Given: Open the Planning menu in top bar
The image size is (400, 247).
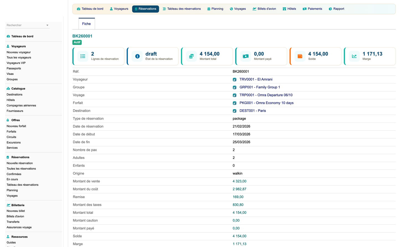Looking at the screenshot, I should pyautogui.click(x=215, y=9).
